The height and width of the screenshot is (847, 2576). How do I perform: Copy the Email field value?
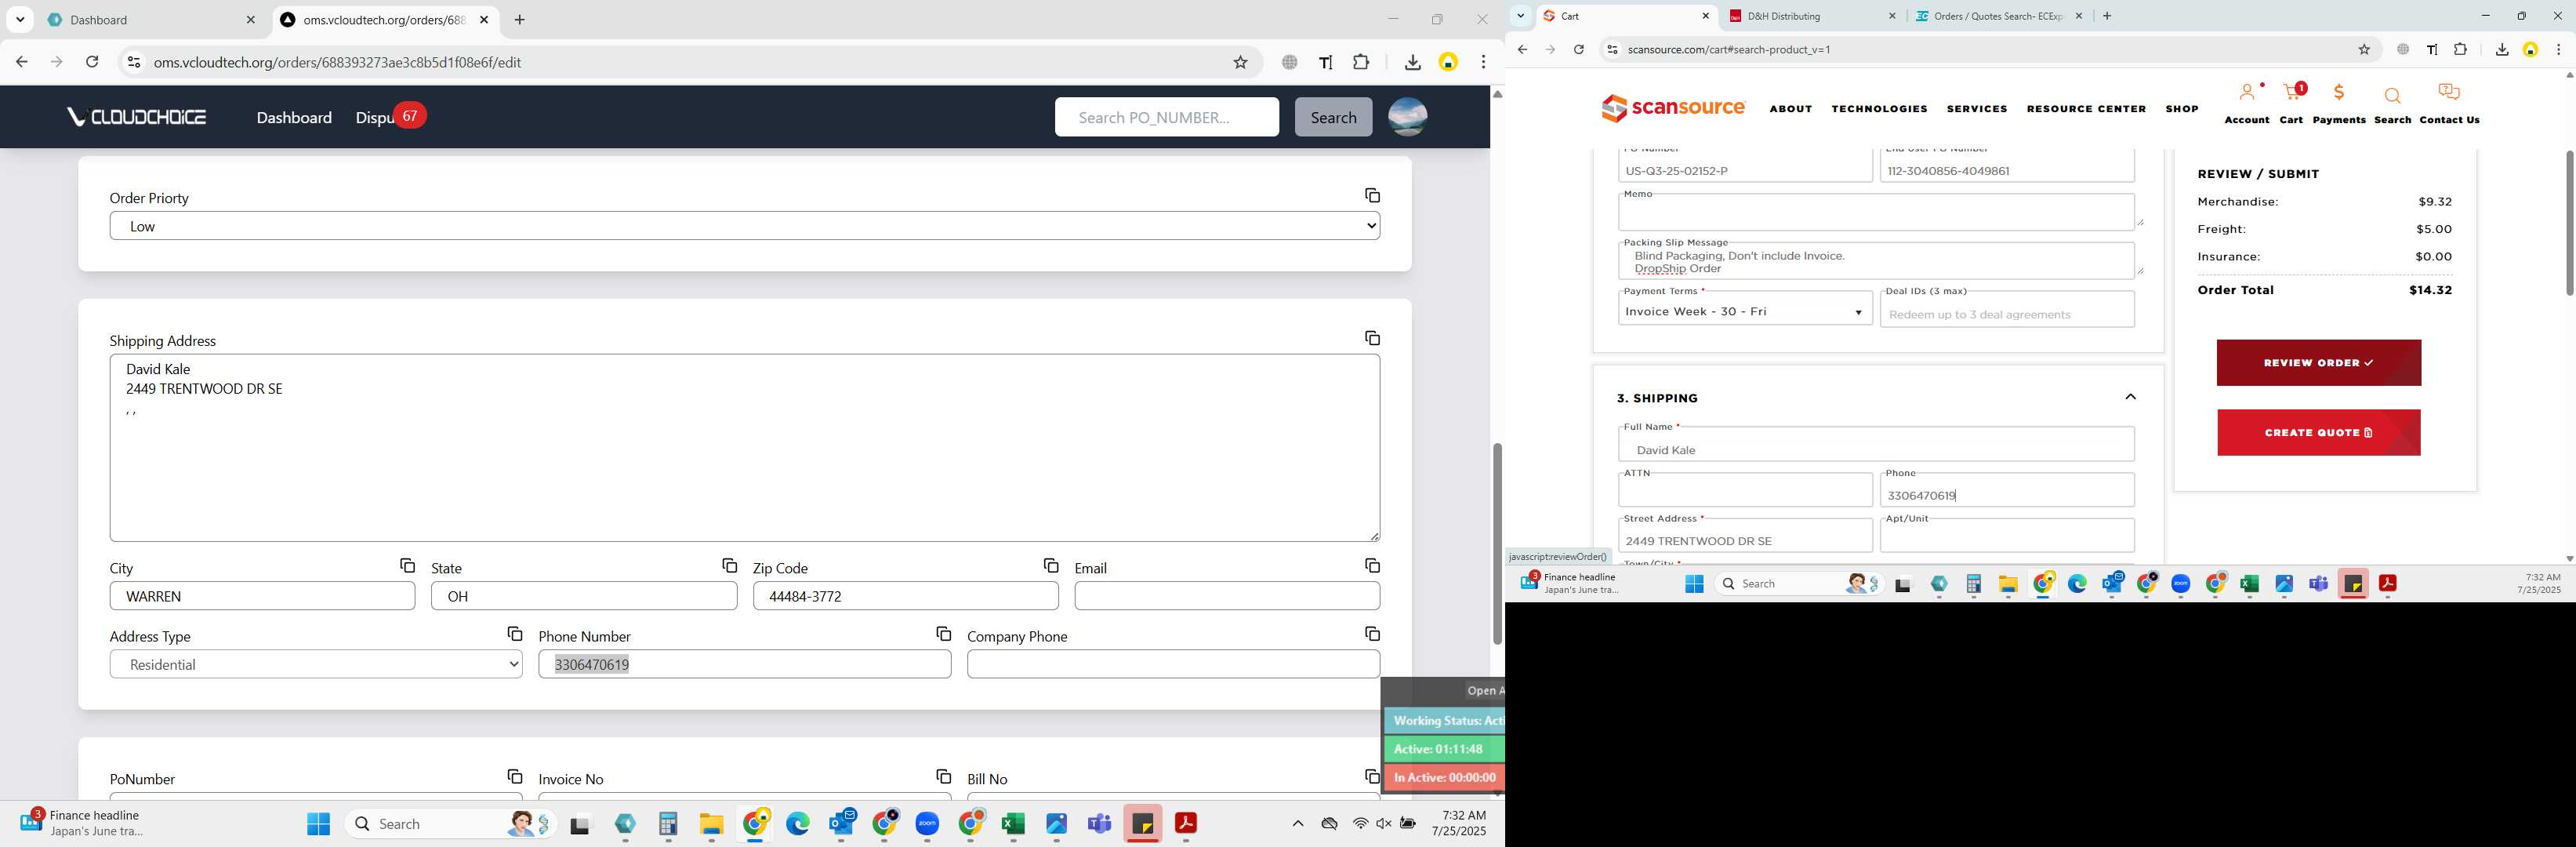click(x=1372, y=566)
